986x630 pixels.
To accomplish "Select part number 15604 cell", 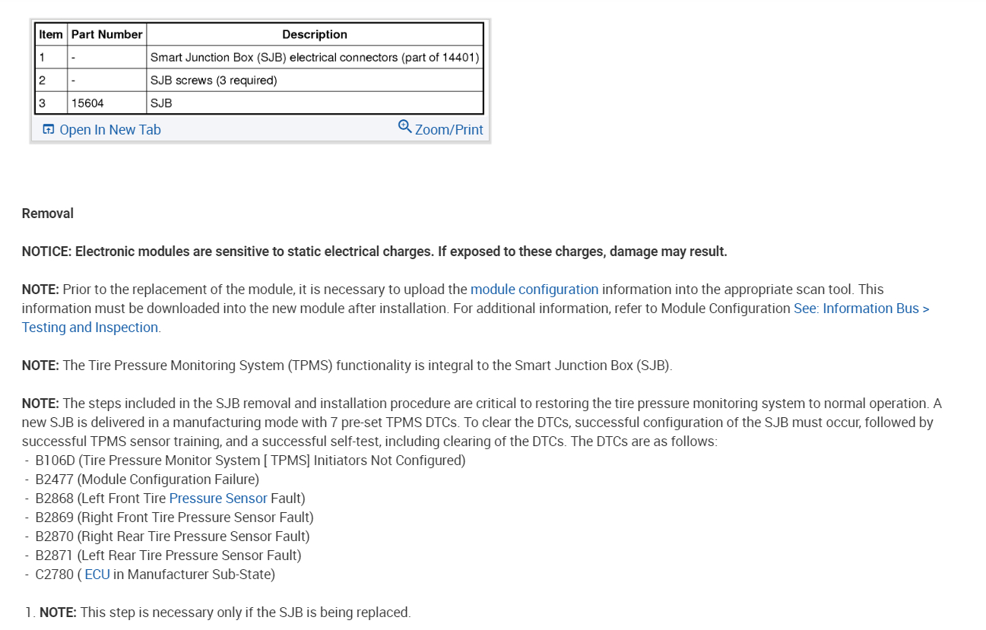I will (87, 103).
